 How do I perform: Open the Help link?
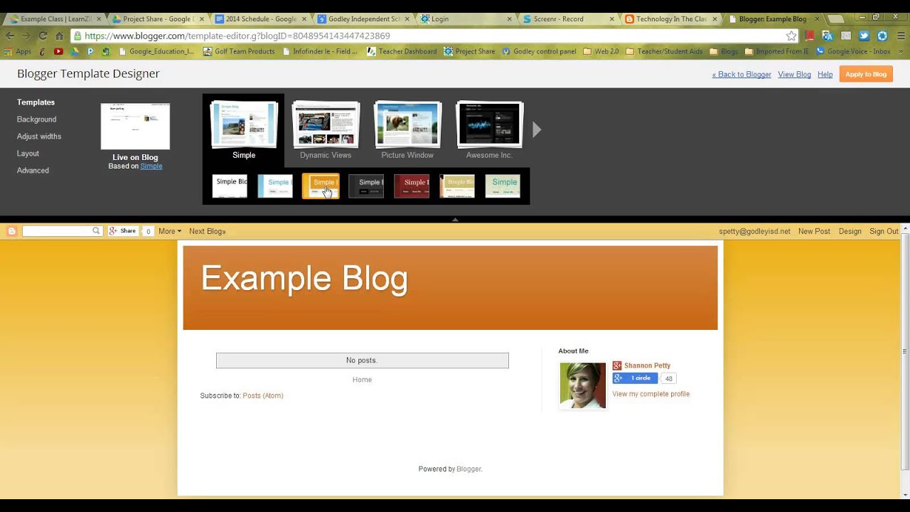[825, 75]
